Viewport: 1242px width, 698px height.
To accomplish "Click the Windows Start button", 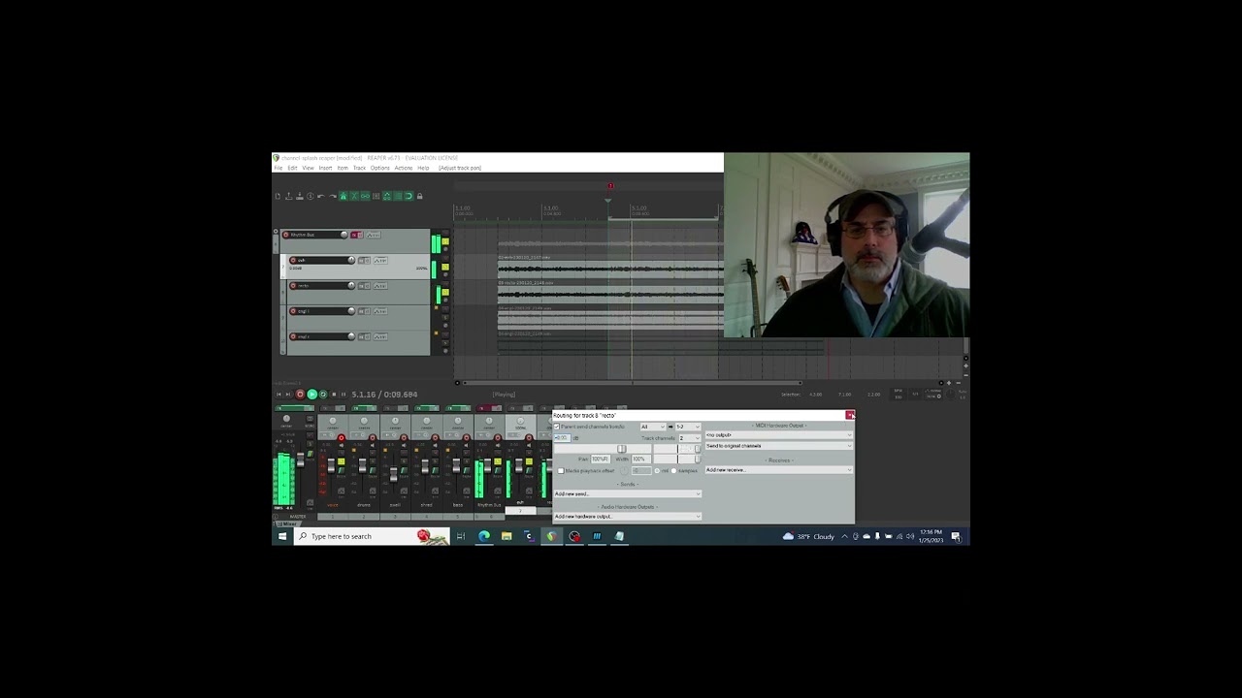I will pyautogui.click(x=282, y=536).
